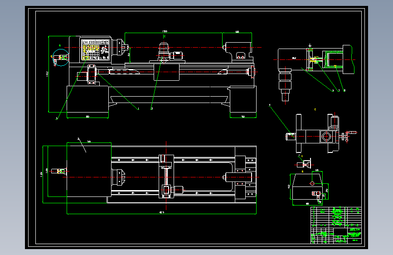Click the left base pedestal of the front view
This screenshot has height=255, width=393.
click(x=87, y=99)
